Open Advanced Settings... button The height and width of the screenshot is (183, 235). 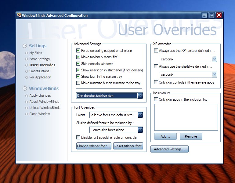(169, 149)
